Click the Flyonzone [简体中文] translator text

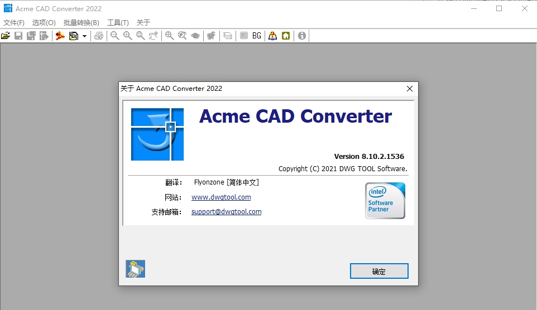[x=227, y=182]
